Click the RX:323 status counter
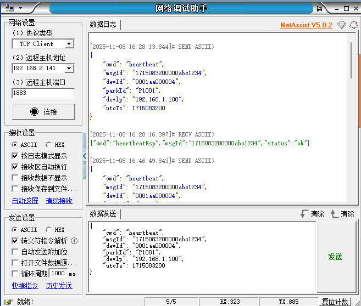This screenshot has height=306, width=361. pos(230,302)
